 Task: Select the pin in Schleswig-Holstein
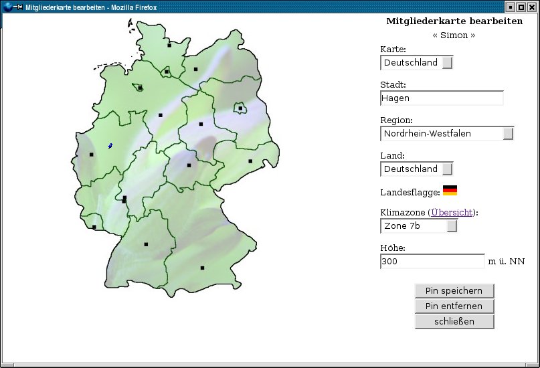[x=169, y=45]
